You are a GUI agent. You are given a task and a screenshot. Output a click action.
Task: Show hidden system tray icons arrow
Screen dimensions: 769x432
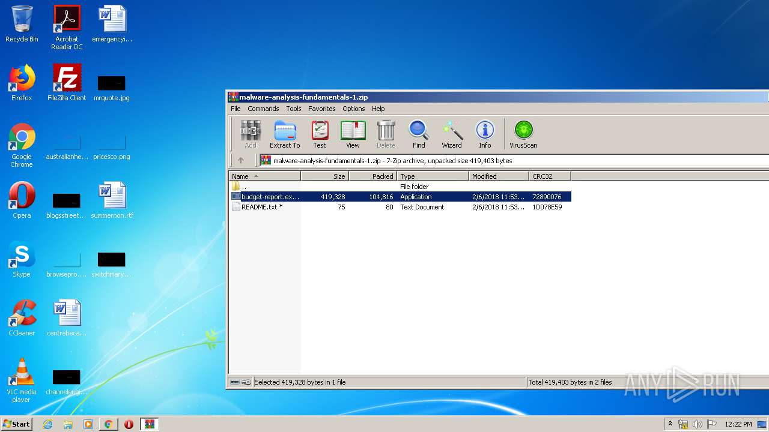tap(670, 424)
